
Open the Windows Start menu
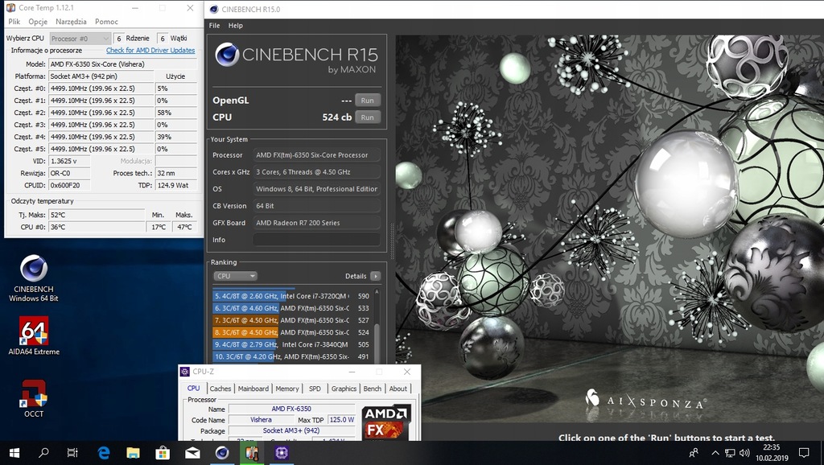14,453
